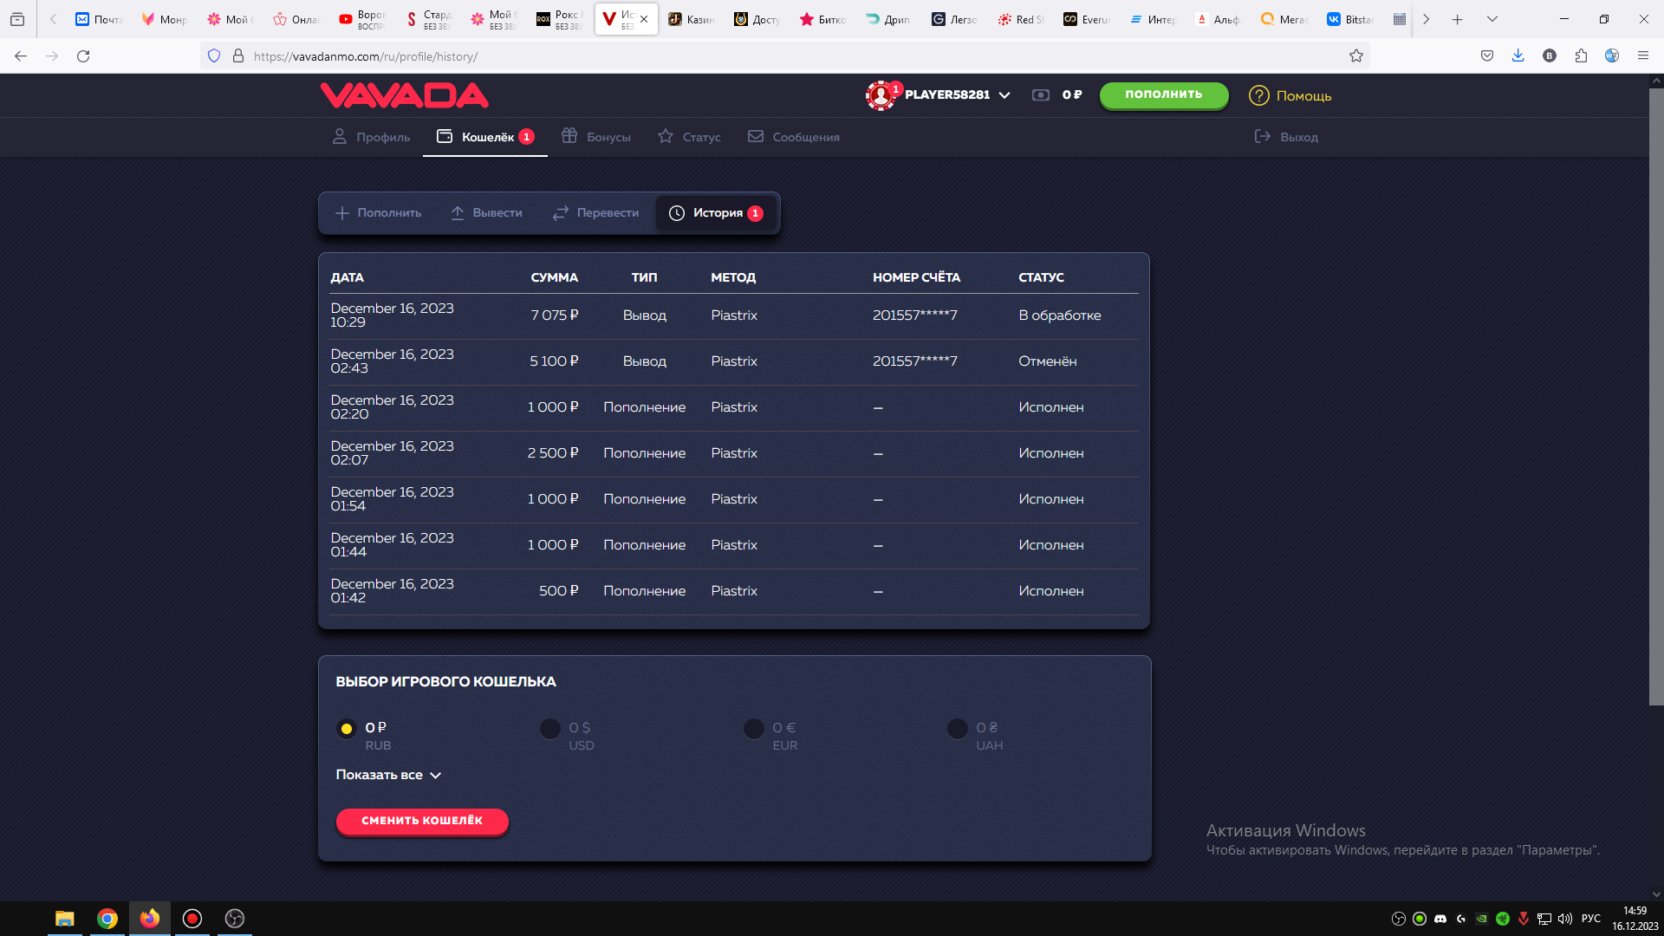The width and height of the screenshot is (1664, 936).
Task: Click the wallet balance money icon
Action: [1041, 95]
